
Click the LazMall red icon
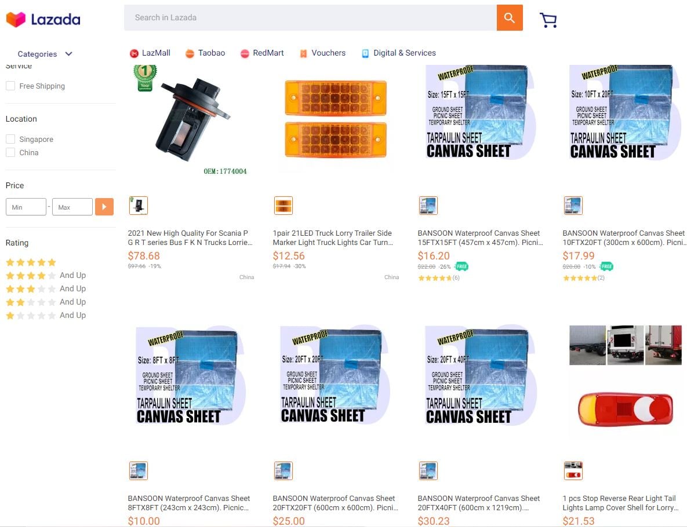(x=134, y=53)
